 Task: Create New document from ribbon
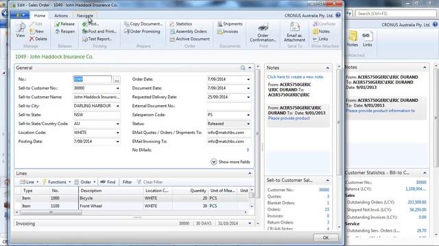tap(36, 31)
